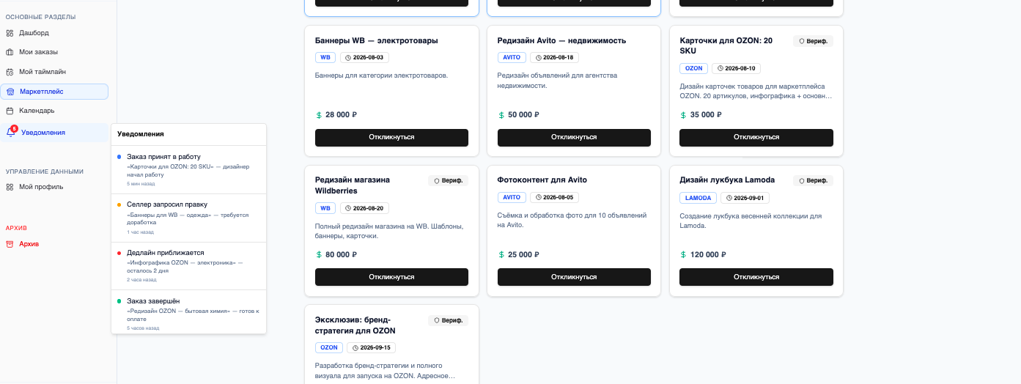Open notification Дедлайн приближается

188,267
